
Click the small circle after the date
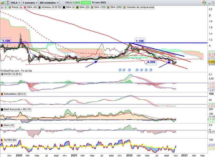[x=108, y=3]
